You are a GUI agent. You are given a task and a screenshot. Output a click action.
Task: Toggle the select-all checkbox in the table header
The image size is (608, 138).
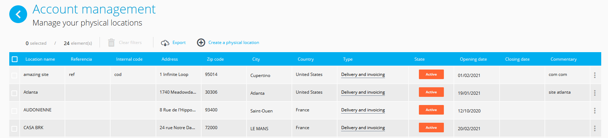15,59
